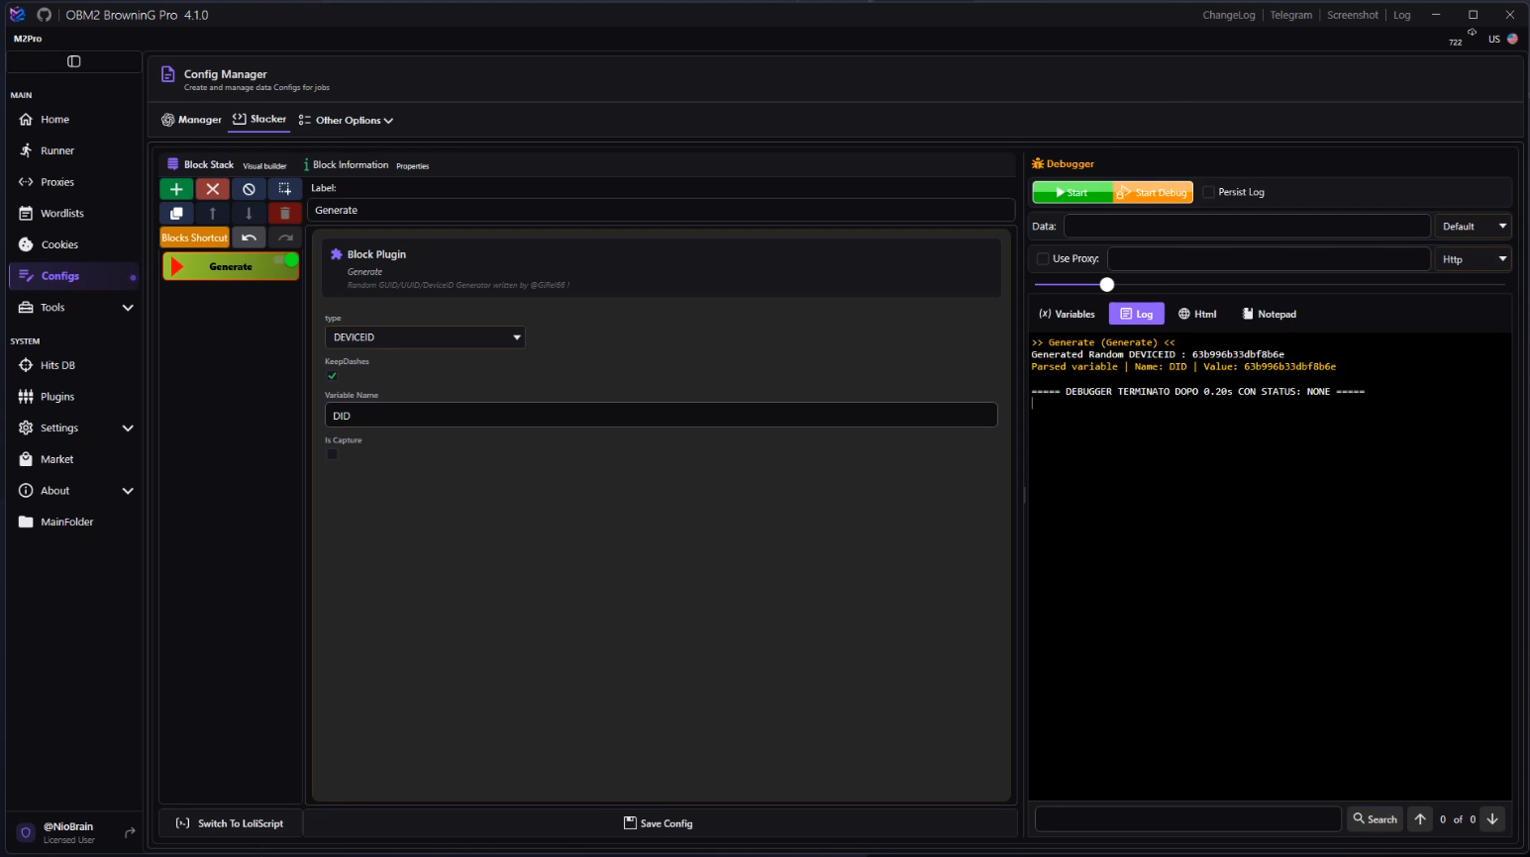Uncheck the KeepDashes checkbox
The height and width of the screenshot is (857, 1530).
click(x=332, y=376)
